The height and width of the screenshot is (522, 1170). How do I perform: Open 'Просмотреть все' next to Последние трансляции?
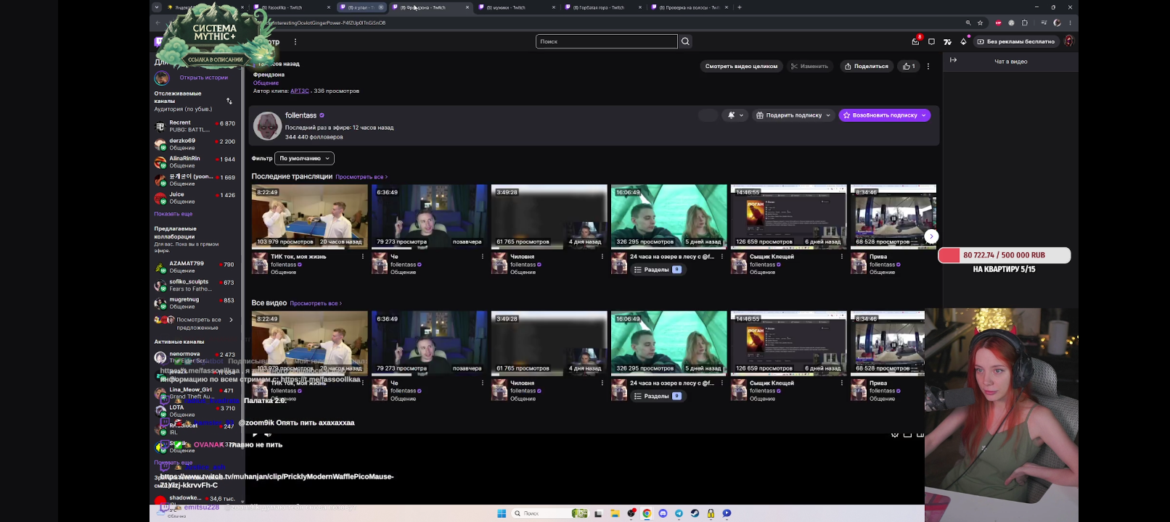tap(361, 177)
